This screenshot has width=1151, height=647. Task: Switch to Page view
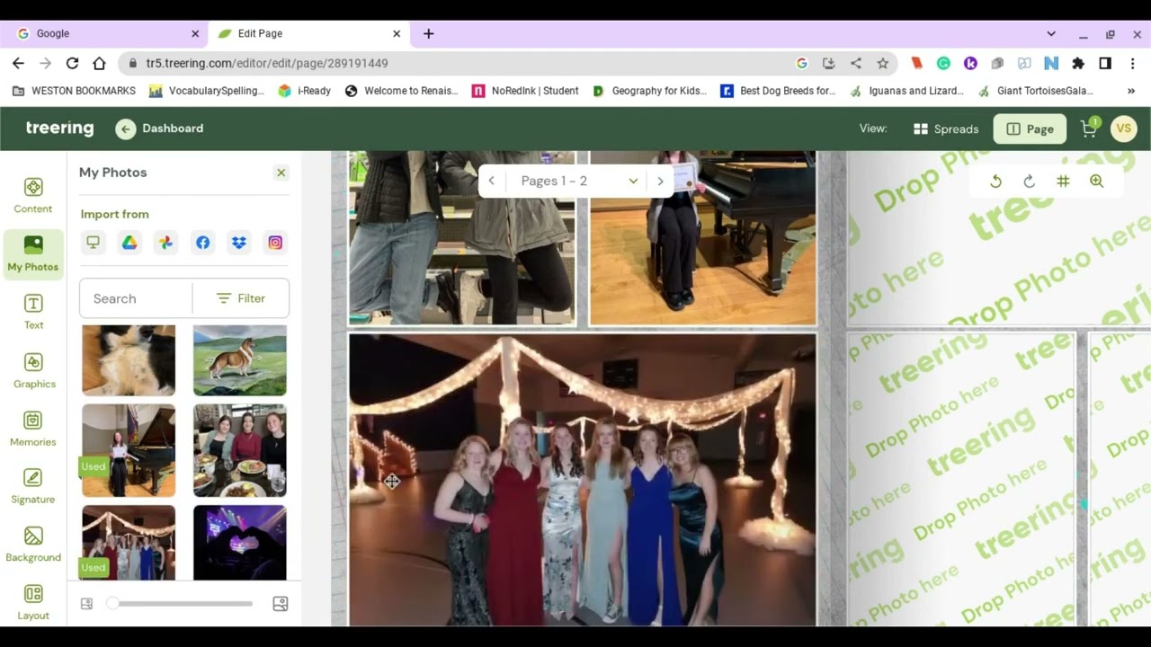click(1030, 129)
